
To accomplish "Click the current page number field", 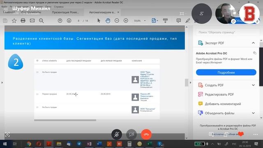I will click(78, 21).
